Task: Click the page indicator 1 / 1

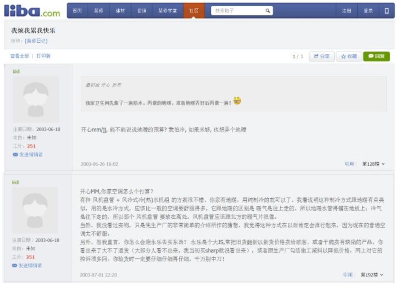Action: click(x=298, y=57)
